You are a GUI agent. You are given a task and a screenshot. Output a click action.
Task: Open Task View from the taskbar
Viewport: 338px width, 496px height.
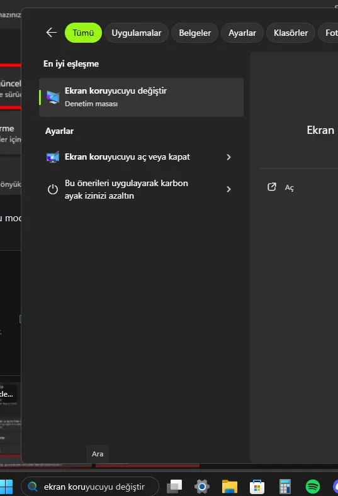(x=174, y=486)
